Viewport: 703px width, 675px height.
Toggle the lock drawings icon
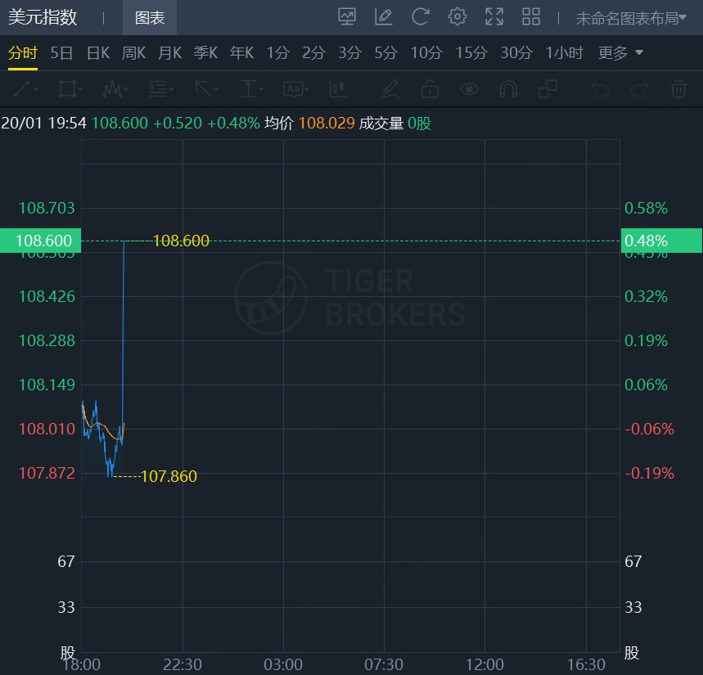tap(430, 88)
